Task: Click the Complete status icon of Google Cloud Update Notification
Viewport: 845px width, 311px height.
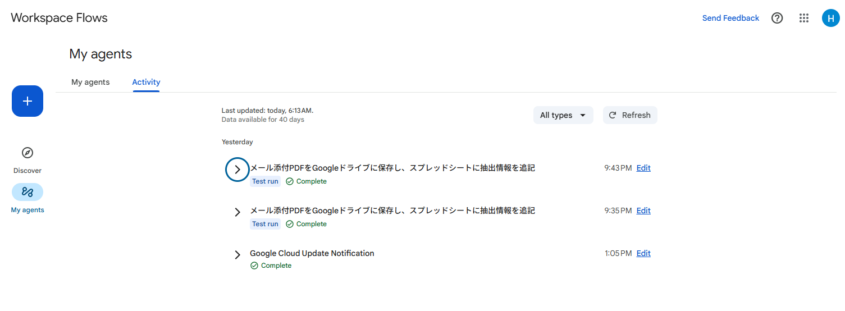Action: pyautogui.click(x=254, y=266)
